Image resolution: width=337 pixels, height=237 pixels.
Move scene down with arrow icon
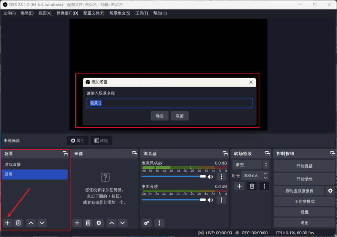click(42, 223)
